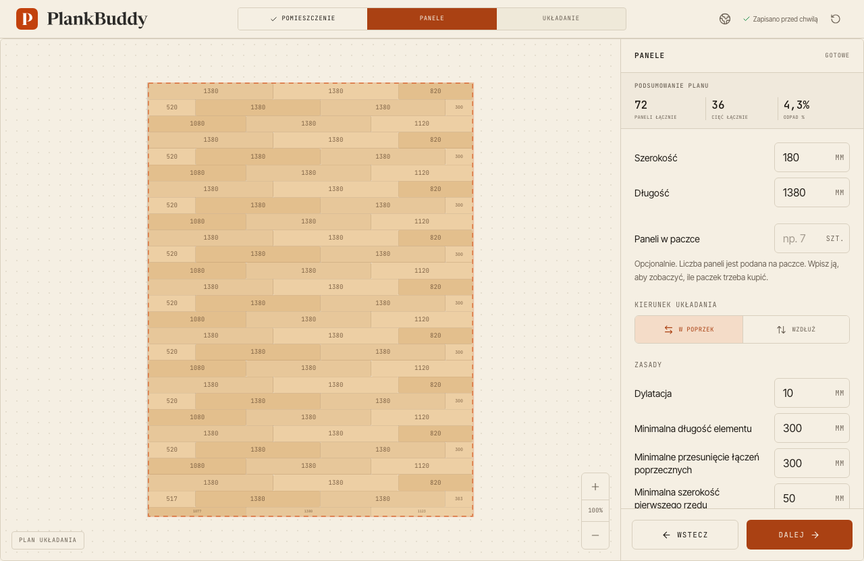
Task: Select W poprzek laying direction
Action: click(688, 329)
